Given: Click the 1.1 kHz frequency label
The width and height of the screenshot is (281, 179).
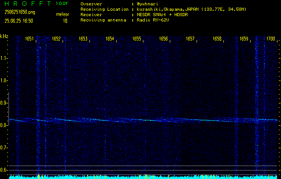Looking at the screenshot, I should pyautogui.click(x=4, y=58).
